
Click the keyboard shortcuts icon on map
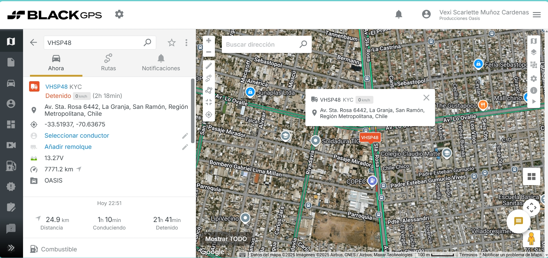tap(243, 255)
